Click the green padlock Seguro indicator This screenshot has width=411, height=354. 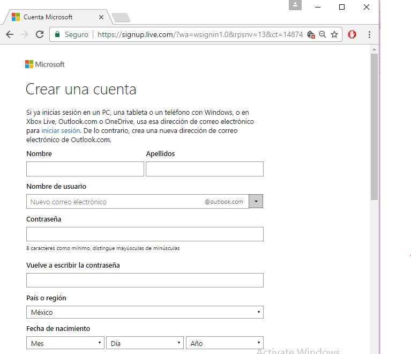click(x=71, y=34)
